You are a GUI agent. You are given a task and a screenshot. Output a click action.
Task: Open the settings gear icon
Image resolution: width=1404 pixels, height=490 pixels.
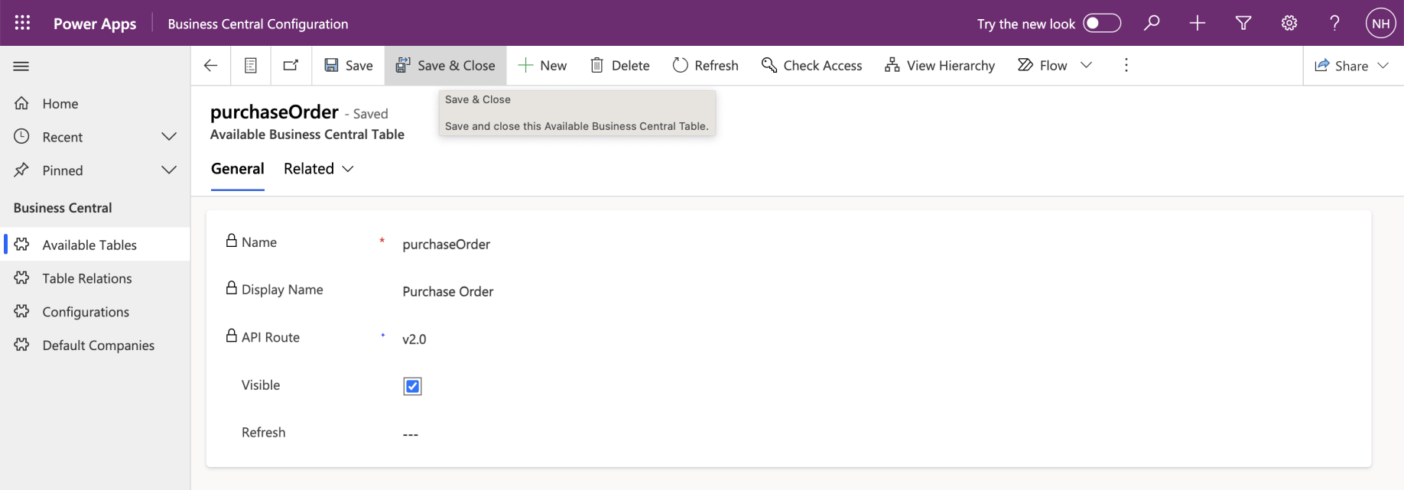coord(1289,23)
